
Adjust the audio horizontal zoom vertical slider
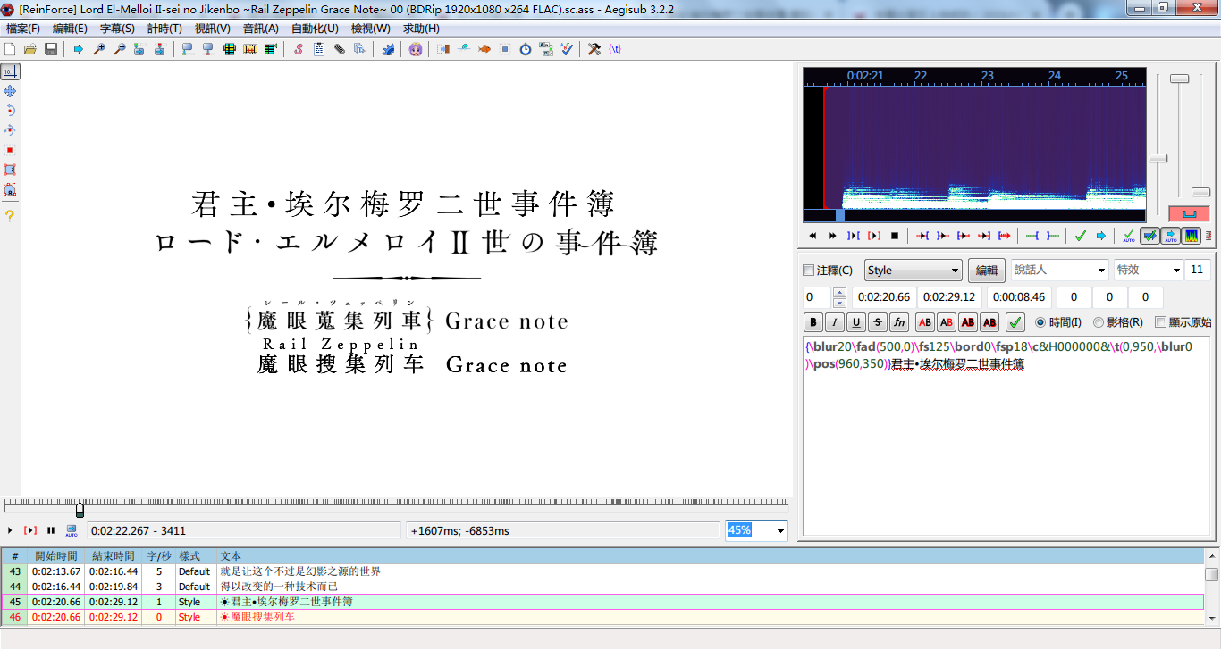pos(1158,158)
